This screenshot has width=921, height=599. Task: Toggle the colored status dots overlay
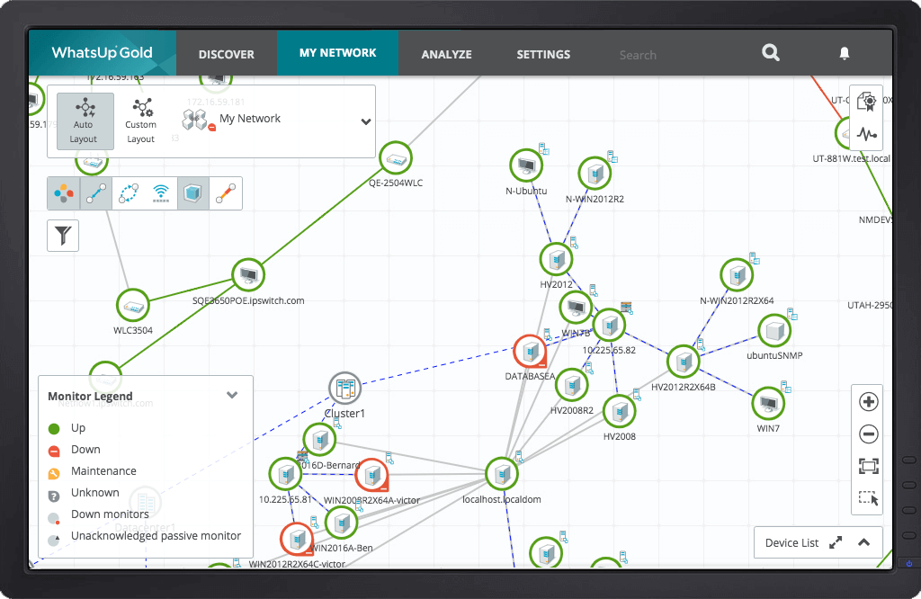(64, 193)
